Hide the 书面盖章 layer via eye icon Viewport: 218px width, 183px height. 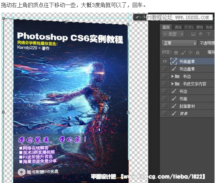pyautogui.click(x=165, y=61)
